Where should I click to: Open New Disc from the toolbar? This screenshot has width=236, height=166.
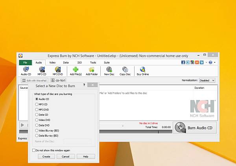[109, 71]
